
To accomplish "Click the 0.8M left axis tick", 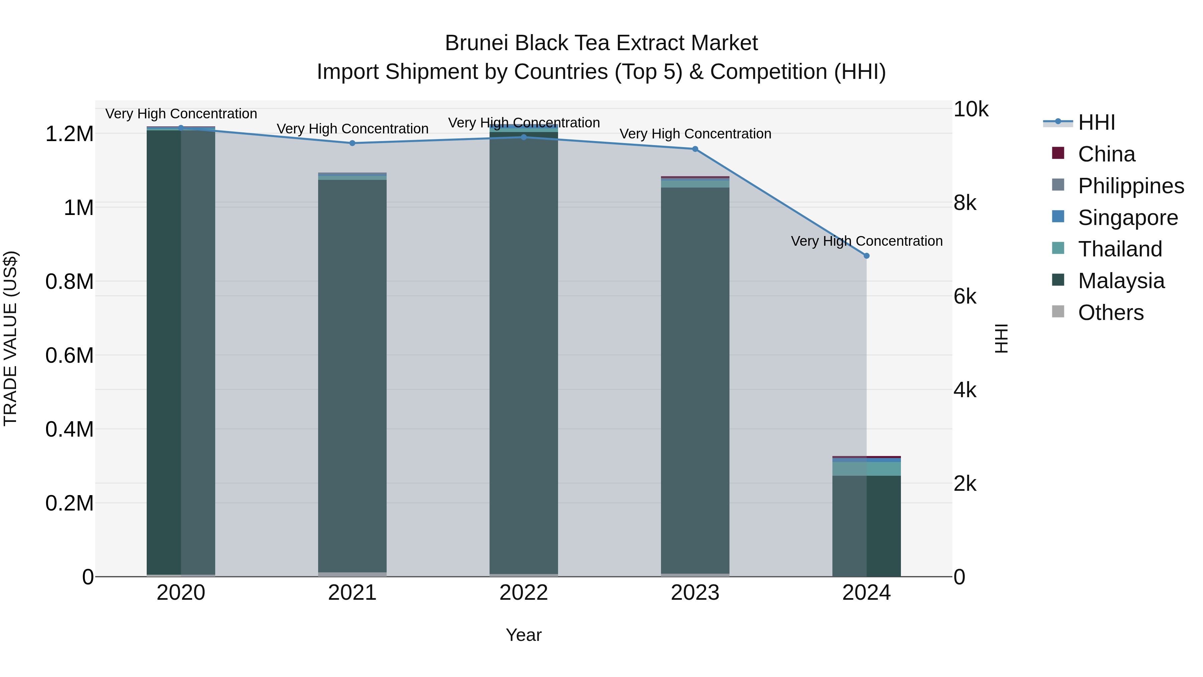I will (x=69, y=282).
